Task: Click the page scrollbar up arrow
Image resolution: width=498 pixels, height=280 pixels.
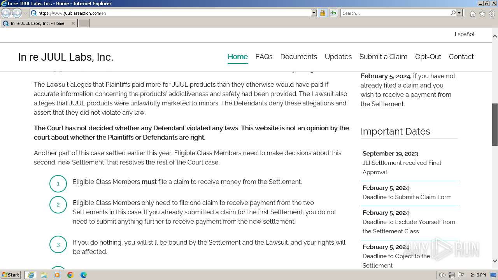Action: pyautogui.click(x=494, y=36)
